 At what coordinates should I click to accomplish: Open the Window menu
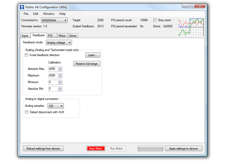[49, 14]
